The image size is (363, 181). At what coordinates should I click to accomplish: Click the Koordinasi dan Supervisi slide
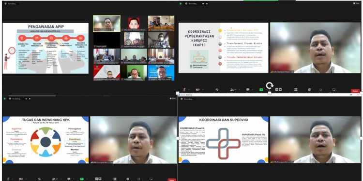[224, 139]
